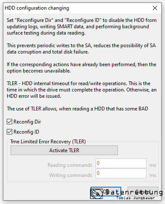Image resolution: width=165 pixels, height=204 pixels.
Task: Click the Tobias Jungbauer watermark text
Action: 136,198
